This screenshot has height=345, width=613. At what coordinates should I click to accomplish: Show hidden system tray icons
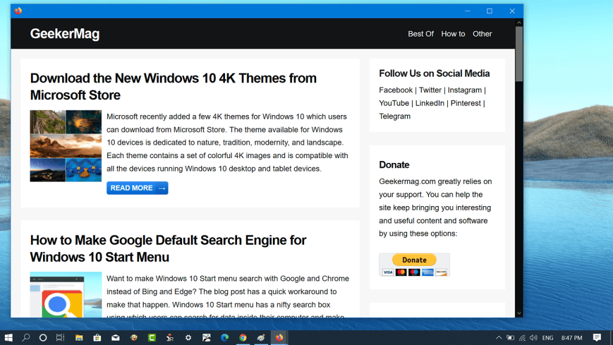pyautogui.click(x=499, y=338)
